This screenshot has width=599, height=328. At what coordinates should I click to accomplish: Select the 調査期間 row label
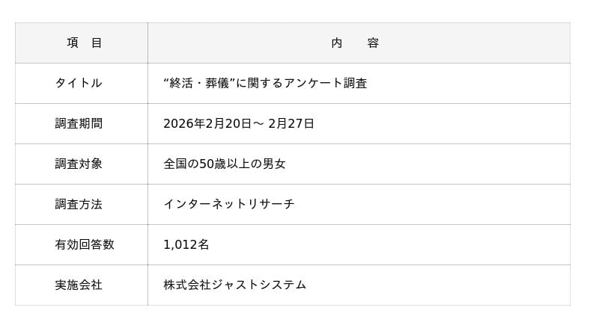pyautogui.click(x=79, y=123)
